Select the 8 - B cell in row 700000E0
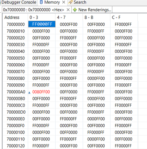 pyautogui.click(x=96, y=119)
